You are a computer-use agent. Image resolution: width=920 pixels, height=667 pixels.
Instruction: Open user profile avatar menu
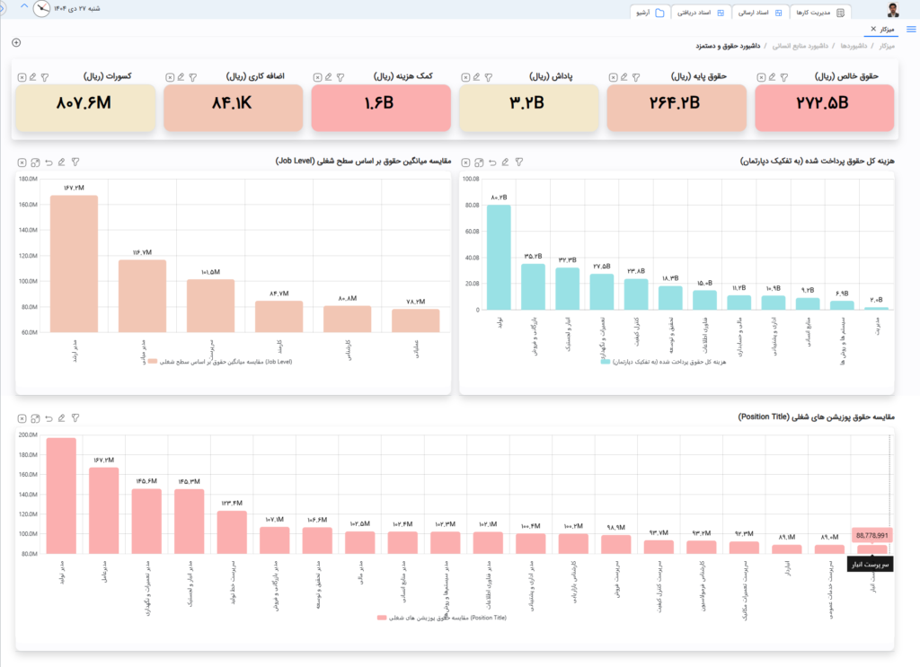tap(892, 9)
